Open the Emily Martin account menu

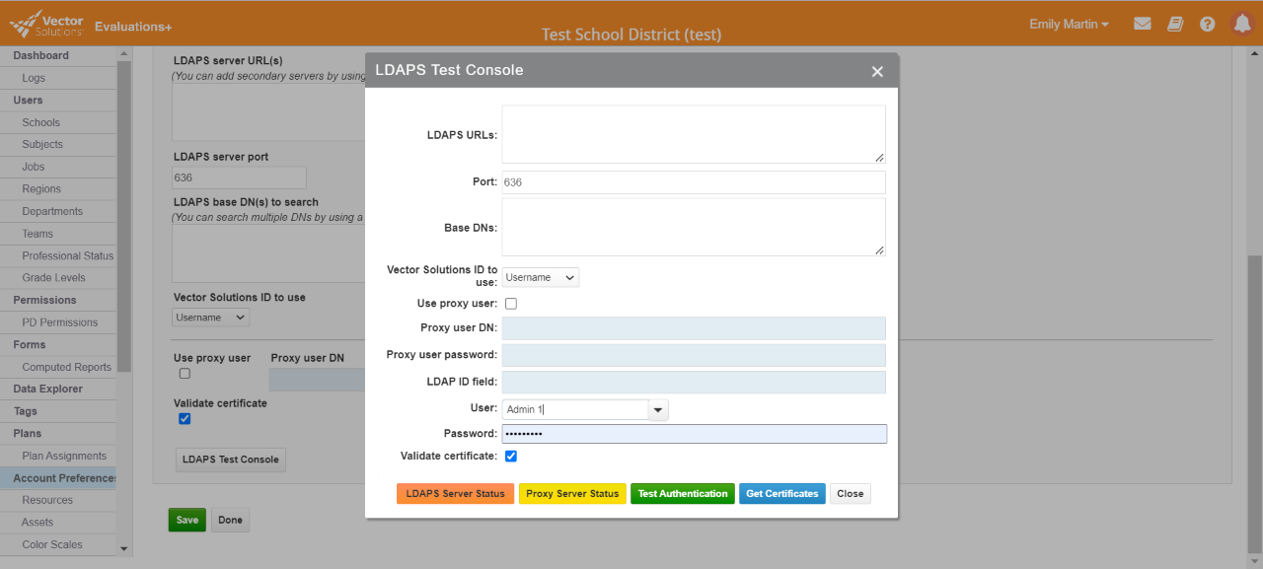(x=1069, y=23)
